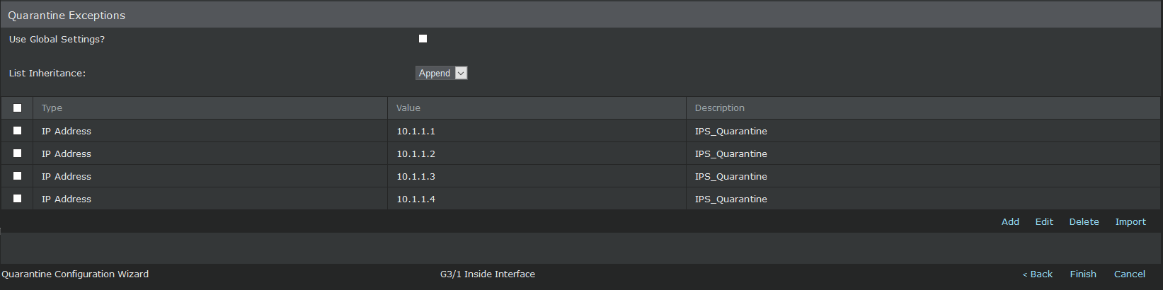Click the Delete link
The width and height of the screenshot is (1163, 290).
1084,221
